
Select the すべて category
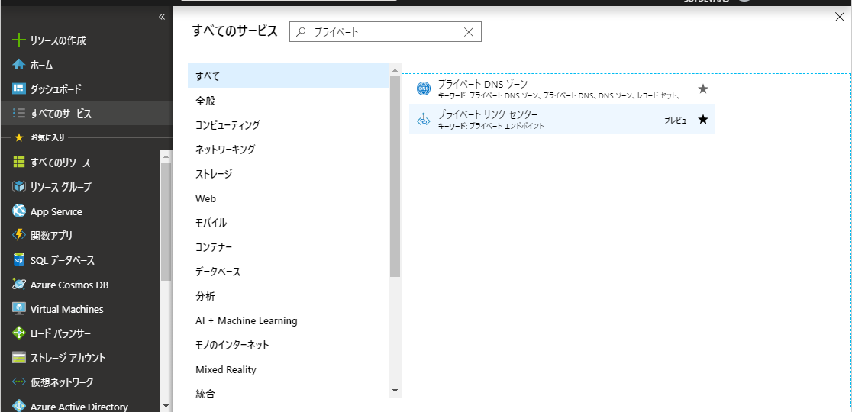click(x=288, y=76)
